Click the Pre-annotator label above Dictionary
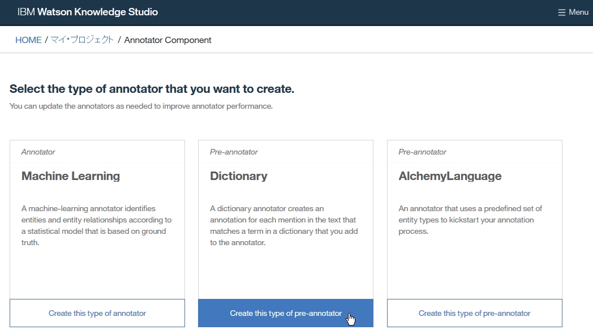 coord(234,152)
